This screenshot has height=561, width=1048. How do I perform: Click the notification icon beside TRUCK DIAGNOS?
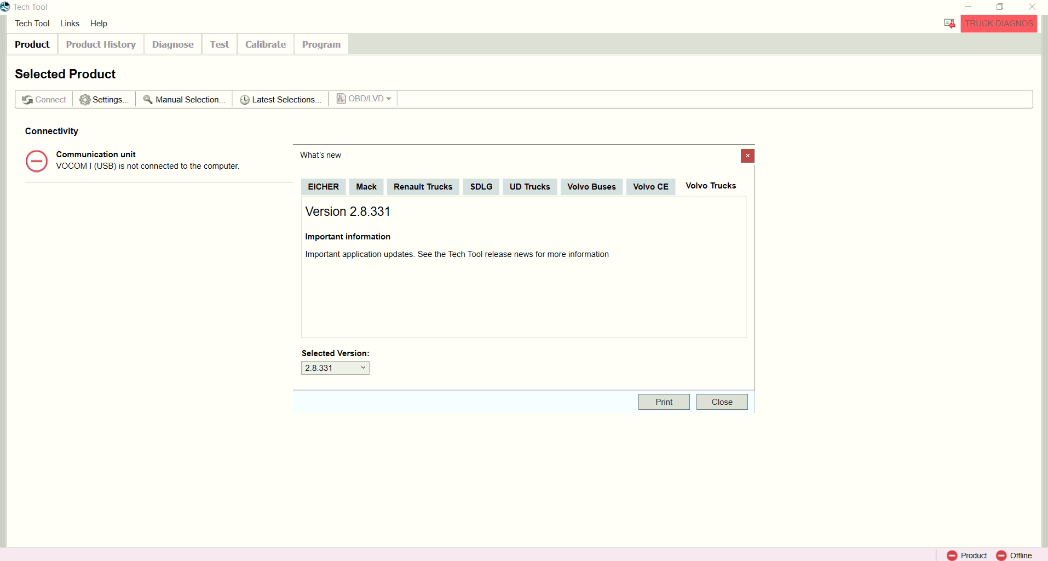click(x=949, y=24)
